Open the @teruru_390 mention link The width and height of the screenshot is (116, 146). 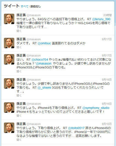[x=101, y=19]
